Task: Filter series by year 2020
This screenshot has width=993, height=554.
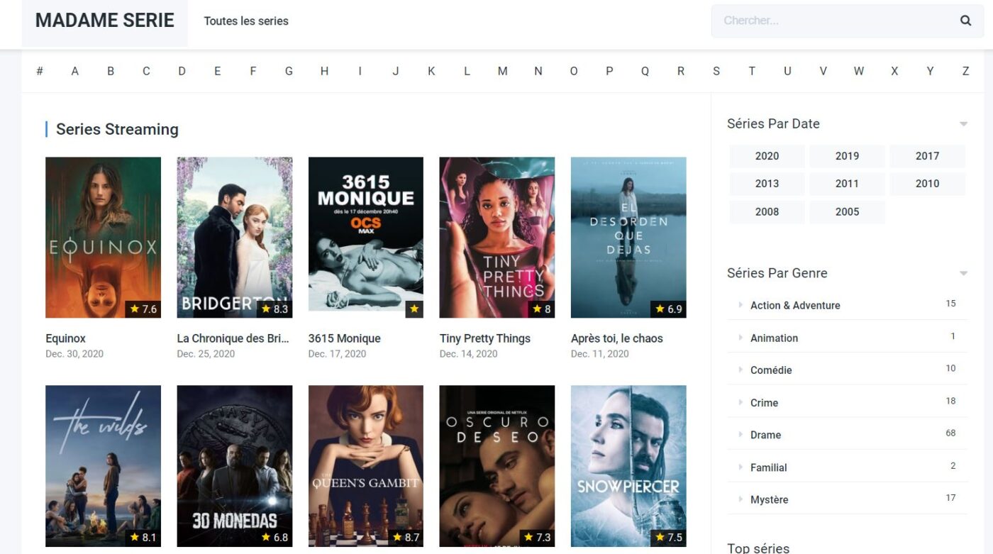Action: point(767,156)
